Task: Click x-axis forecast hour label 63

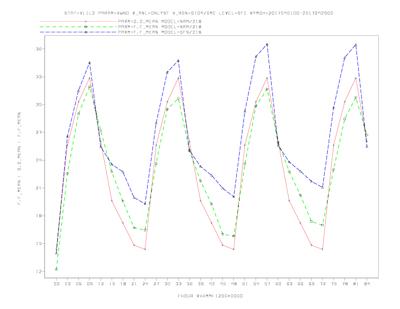Action: point(289,284)
